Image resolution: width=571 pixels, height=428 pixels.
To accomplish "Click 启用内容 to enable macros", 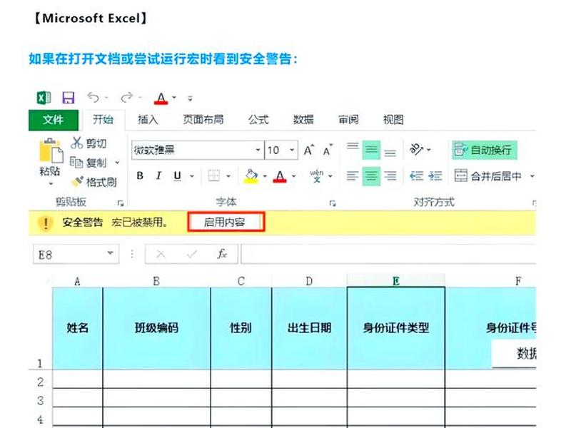I will click(x=226, y=222).
